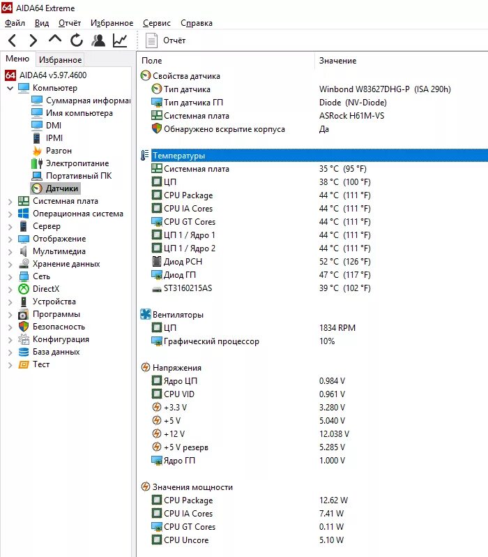Image resolution: width=488 pixels, height=557 pixels.
Task: Click the Тест benchmark icon
Action: pyautogui.click(x=24, y=364)
